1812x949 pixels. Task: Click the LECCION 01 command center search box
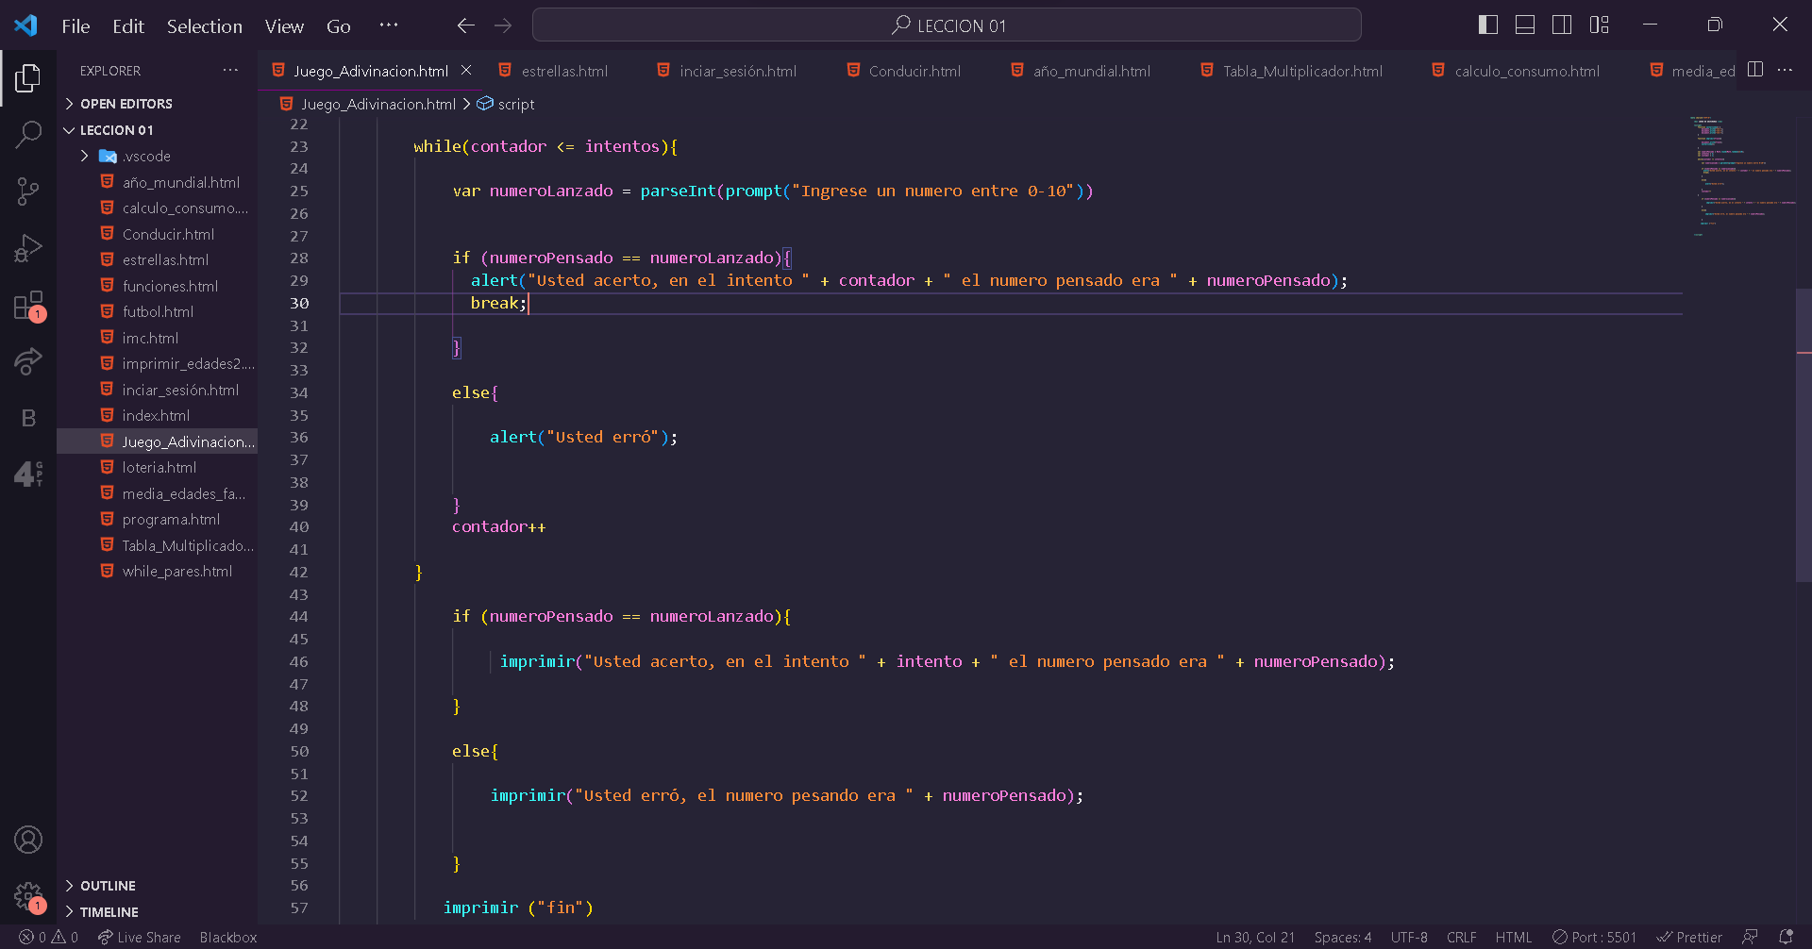coord(947,25)
